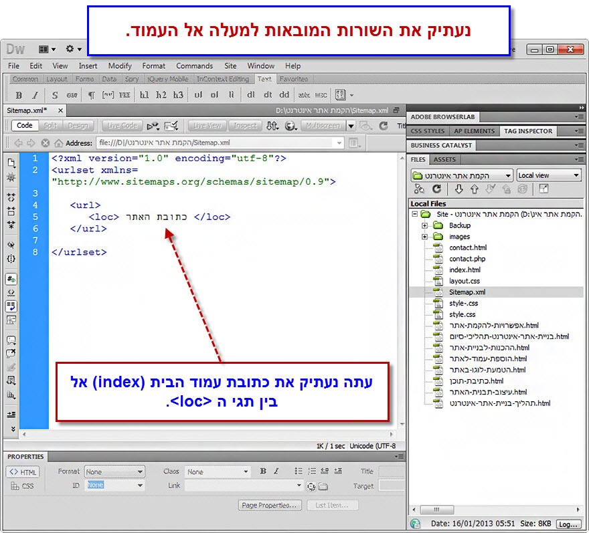This screenshot has width=589, height=533.
Task: Click the Page Properties button
Action: click(x=269, y=505)
